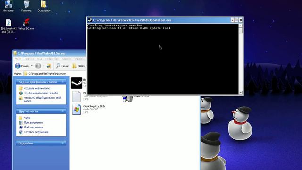Select the text document file icon
The image size is (302, 170).
tap(76, 96)
